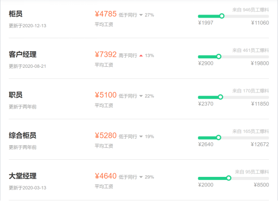Click 来自 461员工爆料 source text
Image resolution: width=278 pixels, height=201 pixels.
point(250,50)
